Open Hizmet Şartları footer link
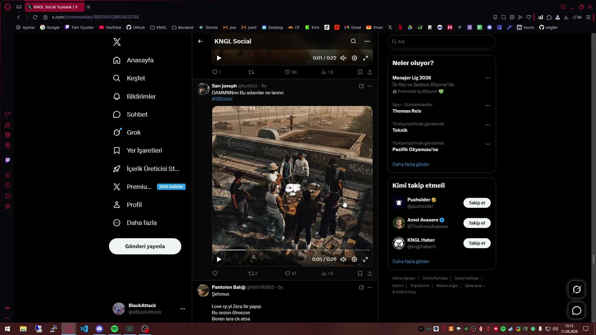596x335 pixels. (403, 278)
